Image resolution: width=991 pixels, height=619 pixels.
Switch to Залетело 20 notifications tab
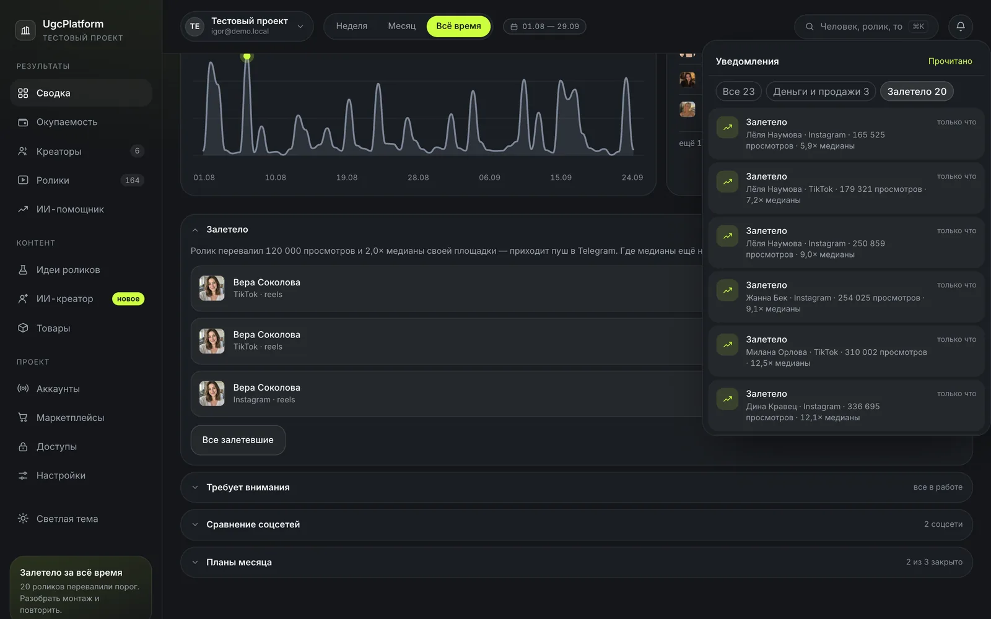[x=917, y=92]
